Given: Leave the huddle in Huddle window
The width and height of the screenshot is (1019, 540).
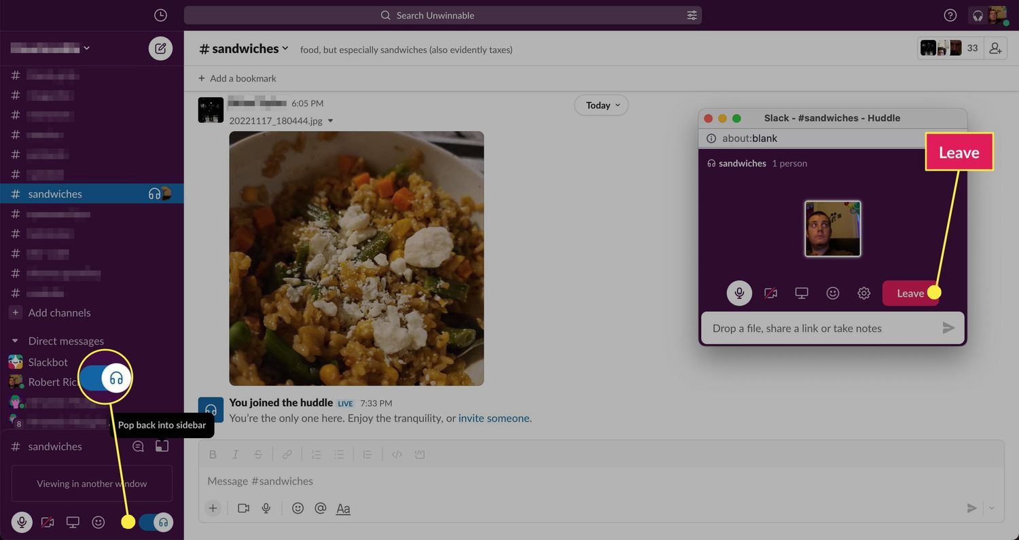Looking at the screenshot, I should coord(910,293).
